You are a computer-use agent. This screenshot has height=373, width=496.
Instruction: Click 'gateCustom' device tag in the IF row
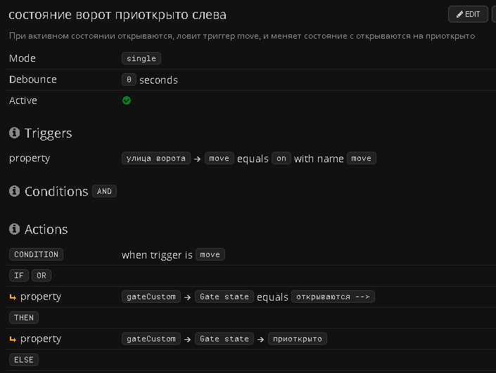pos(151,296)
